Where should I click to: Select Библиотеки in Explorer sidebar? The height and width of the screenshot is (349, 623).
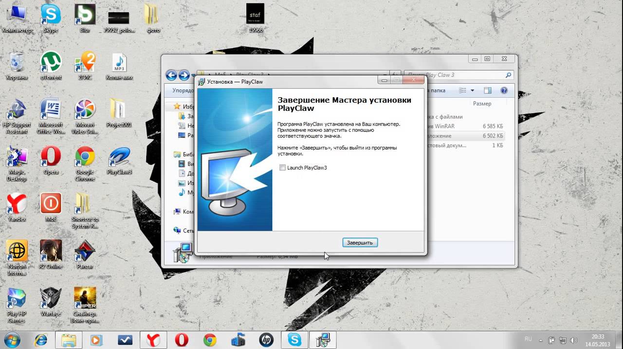(184, 155)
